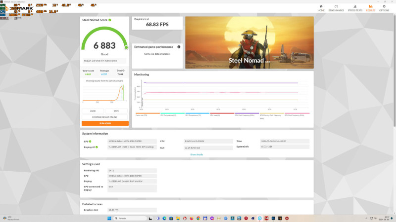Click the NVIDIA GeForce RTX 4080 SUPER score label
This screenshot has width=396, height=222.
coord(104,61)
